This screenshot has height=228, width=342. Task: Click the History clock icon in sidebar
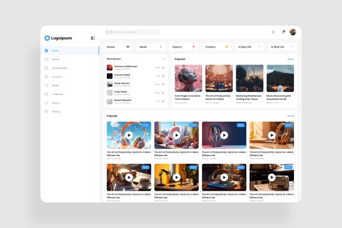[46, 103]
